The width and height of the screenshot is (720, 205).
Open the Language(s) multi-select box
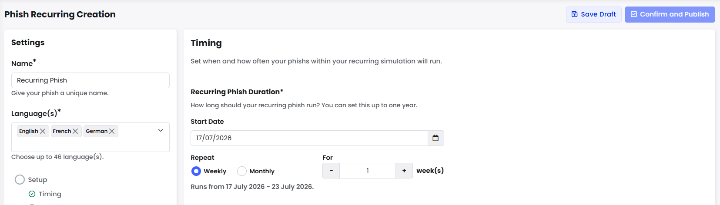coord(90,137)
